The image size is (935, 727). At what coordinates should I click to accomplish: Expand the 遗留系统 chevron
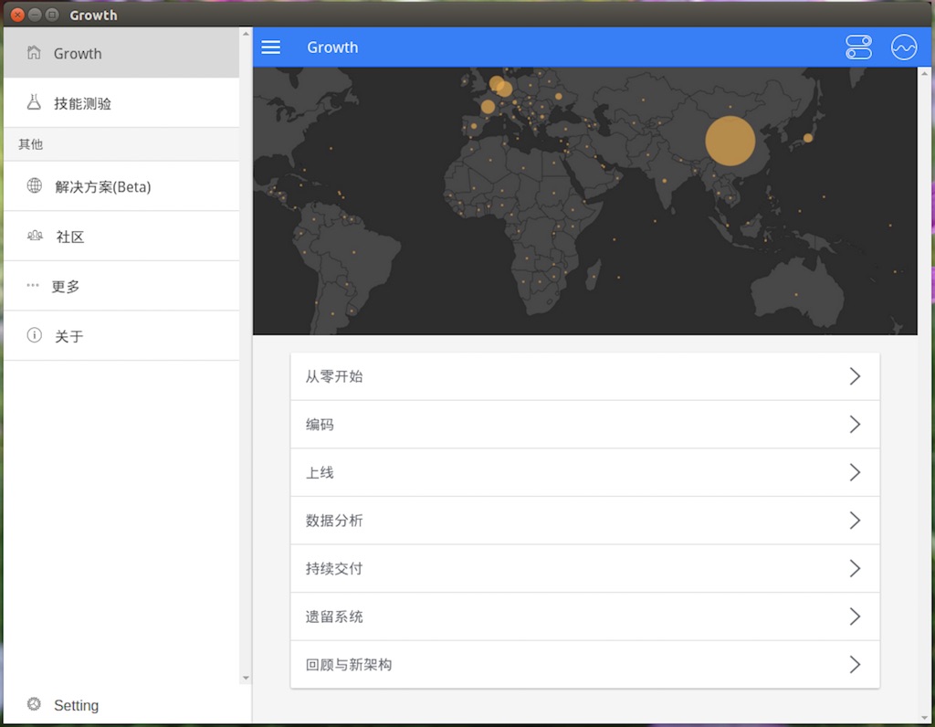tap(855, 616)
